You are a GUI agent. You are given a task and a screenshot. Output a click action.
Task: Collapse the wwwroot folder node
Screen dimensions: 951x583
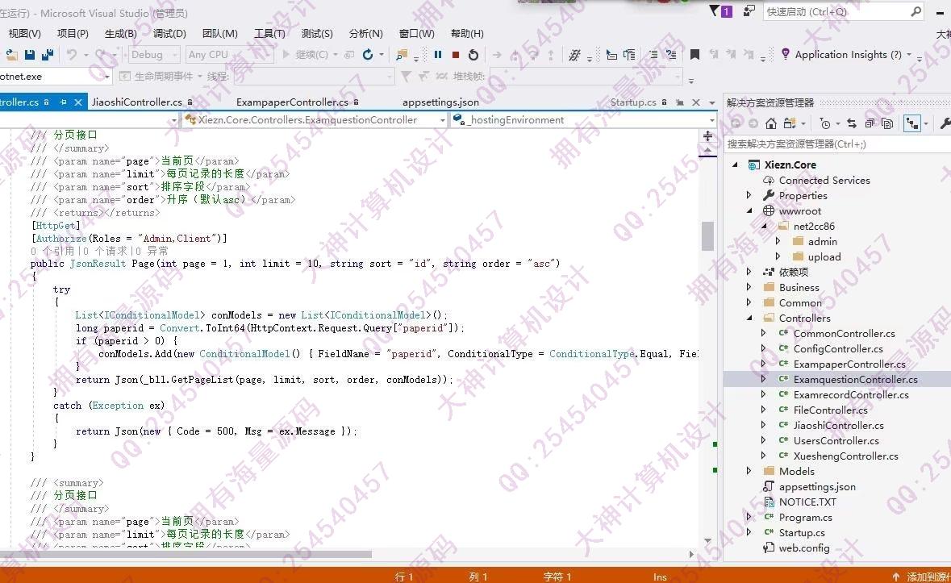[749, 210]
